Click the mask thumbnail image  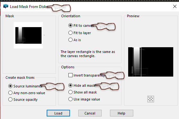28,35
